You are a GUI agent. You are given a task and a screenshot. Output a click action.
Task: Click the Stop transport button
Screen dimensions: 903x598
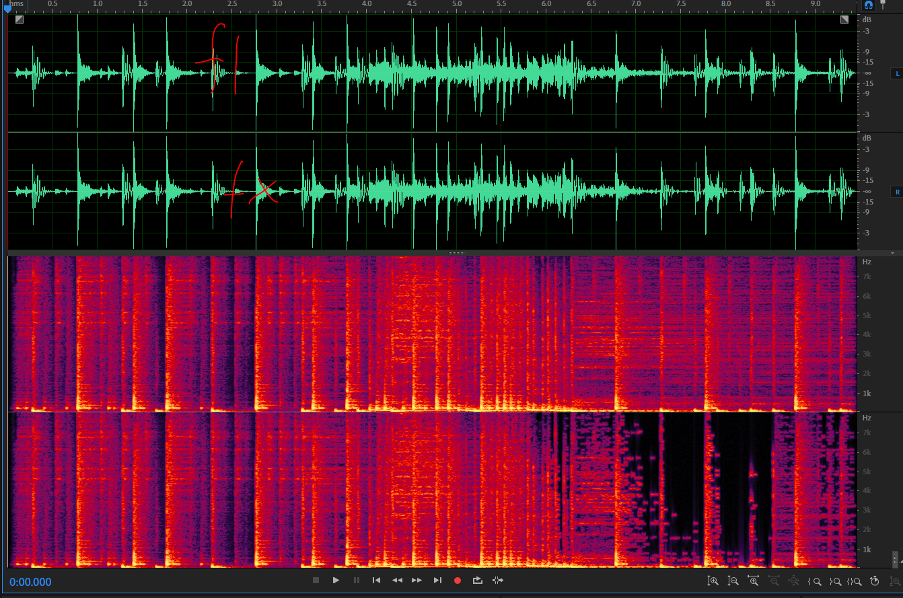point(316,581)
